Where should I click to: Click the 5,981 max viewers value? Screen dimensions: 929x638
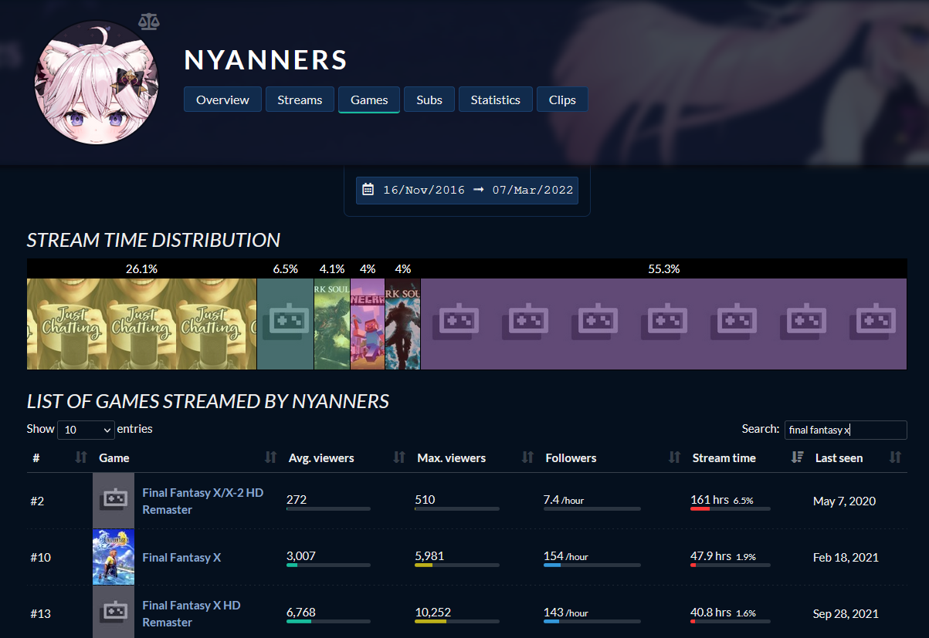(429, 555)
